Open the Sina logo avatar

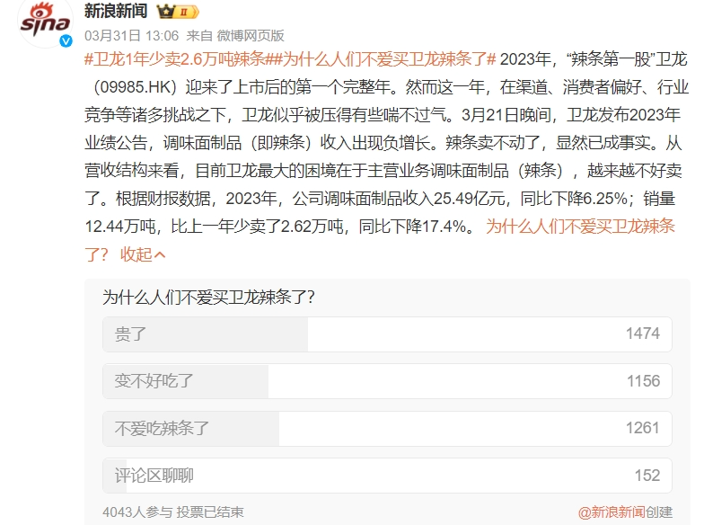45,22
